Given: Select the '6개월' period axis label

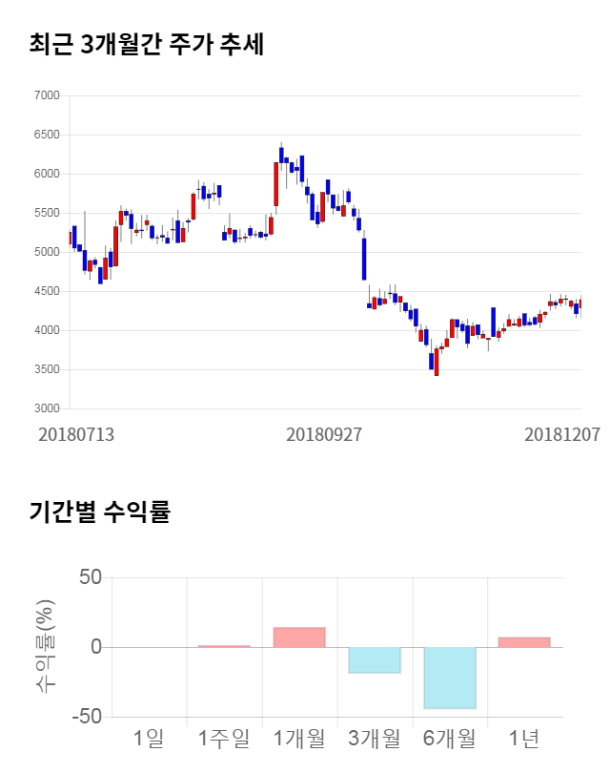Looking at the screenshot, I should pos(450,738).
